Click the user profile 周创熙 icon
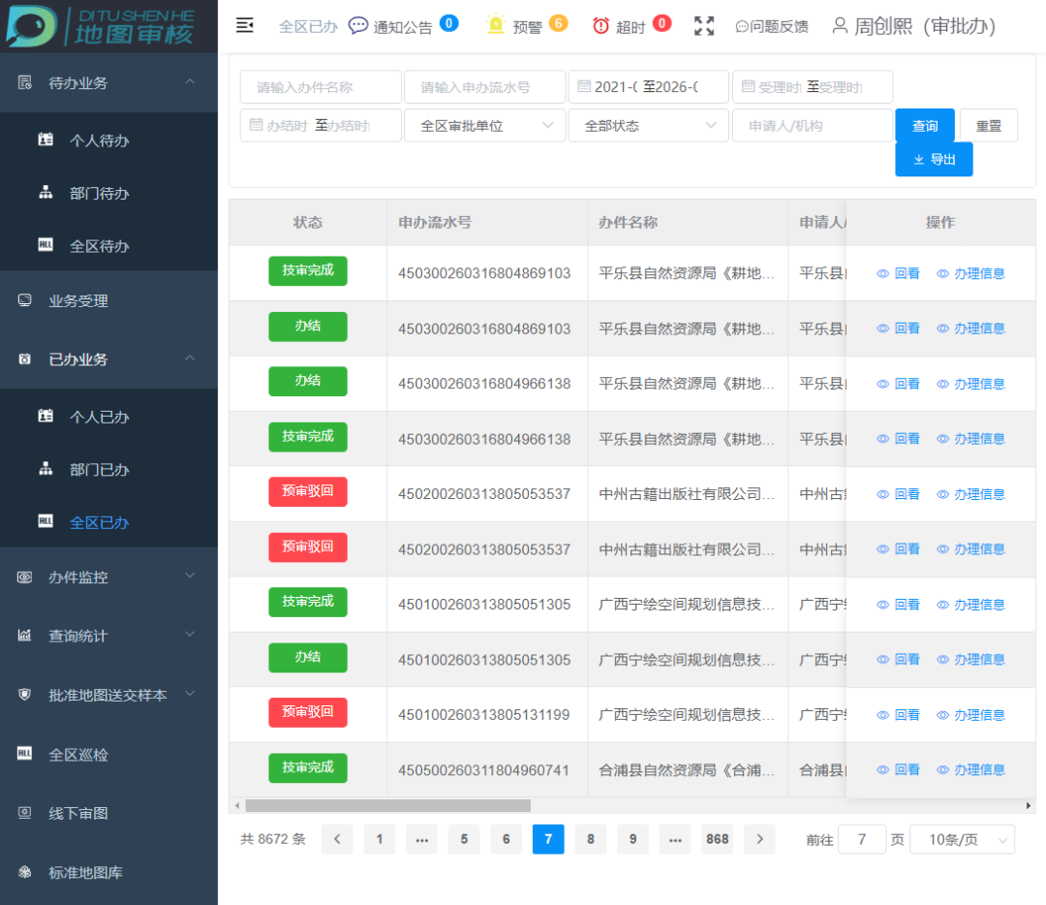The image size is (1046, 905). coord(840,26)
